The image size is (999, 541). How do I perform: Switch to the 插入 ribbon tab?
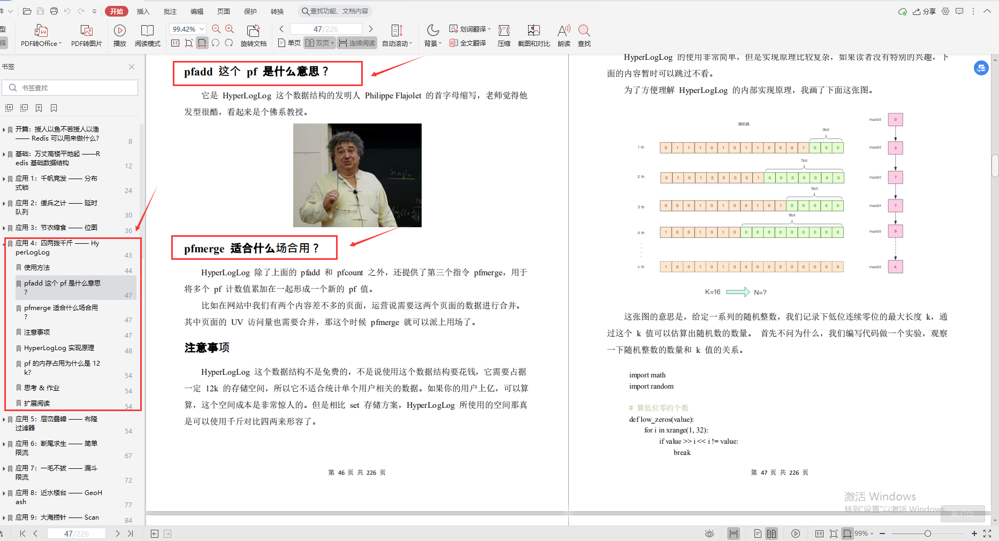pyautogui.click(x=143, y=11)
